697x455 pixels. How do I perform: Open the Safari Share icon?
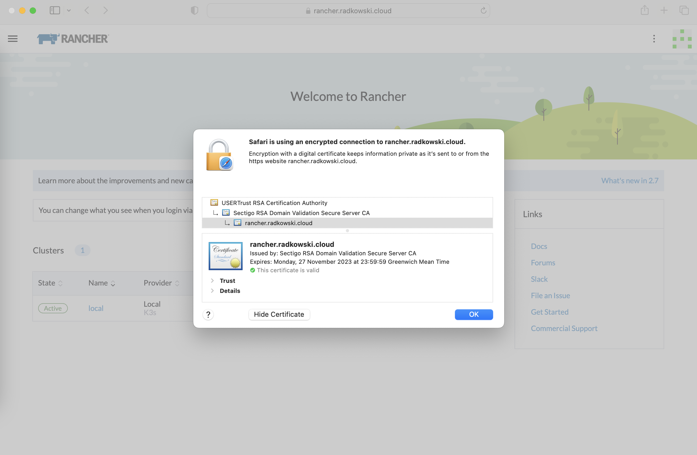point(645,10)
